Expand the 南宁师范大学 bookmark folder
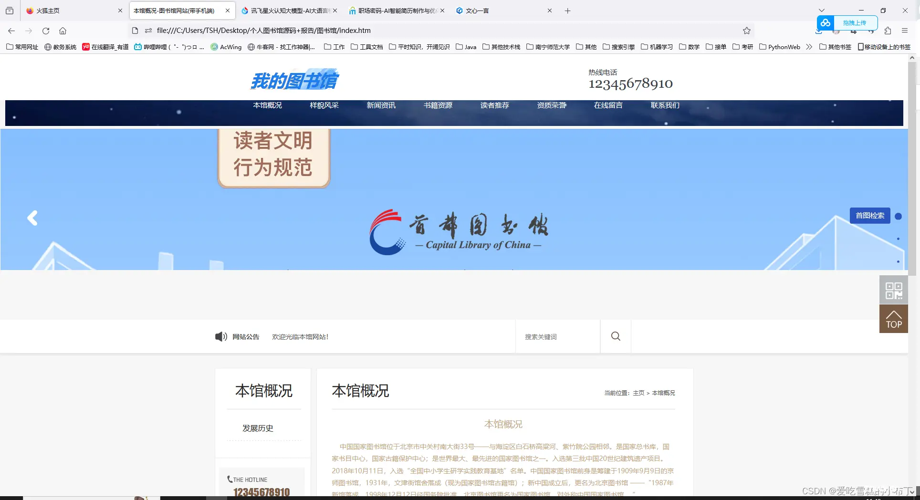Screen dimensions: 920x500 point(548,47)
